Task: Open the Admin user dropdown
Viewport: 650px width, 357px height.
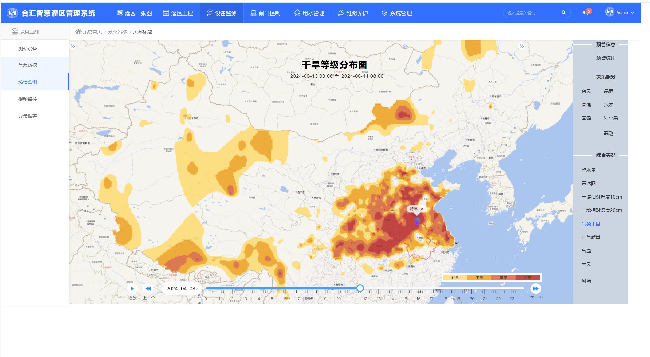Action: click(x=620, y=13)
